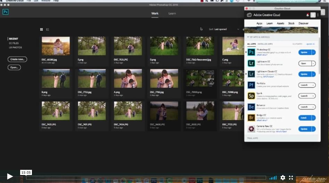Screen dimensions: 329x183
Task: Open the Assets tab in Creative Cloud
Action: point(280,24)
